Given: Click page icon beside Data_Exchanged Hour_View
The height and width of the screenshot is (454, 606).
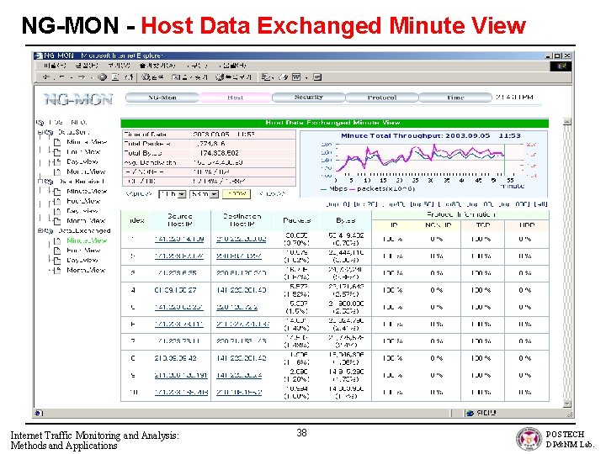Looking at the screenshot, I should [x=57, y=251].
